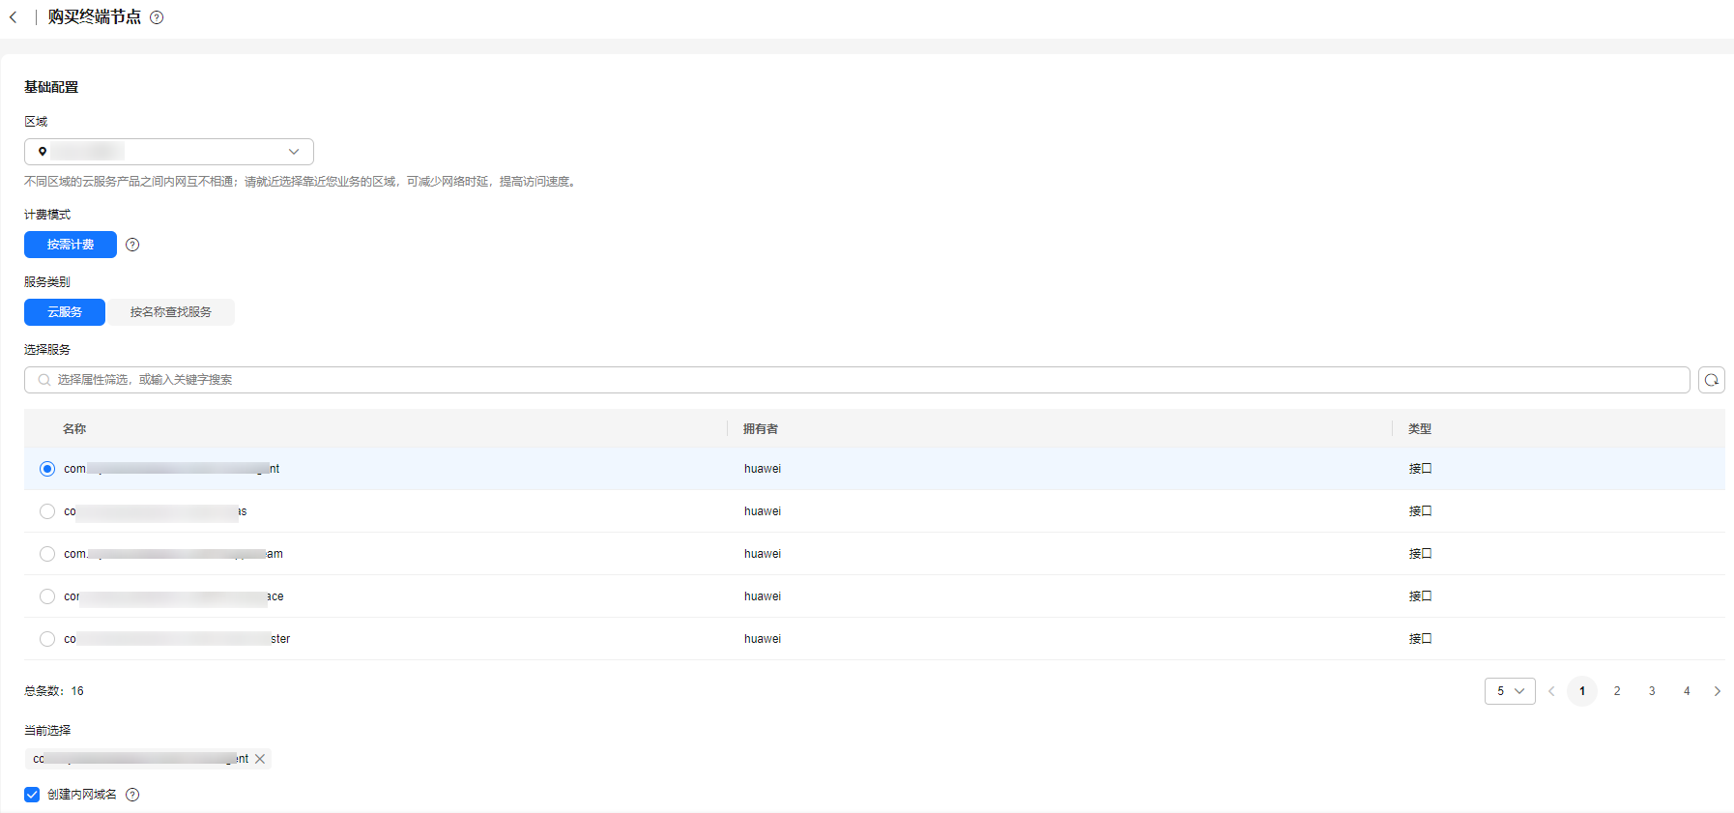
Task: Show help tooltip next to 按需计费
Action: tap(133, 245)
